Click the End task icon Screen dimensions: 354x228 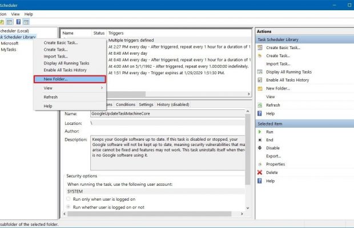pos(260,140)
